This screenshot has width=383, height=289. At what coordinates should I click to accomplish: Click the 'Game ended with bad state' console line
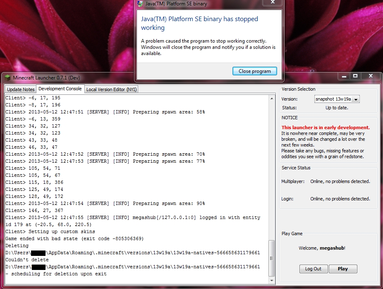(74, 238)
